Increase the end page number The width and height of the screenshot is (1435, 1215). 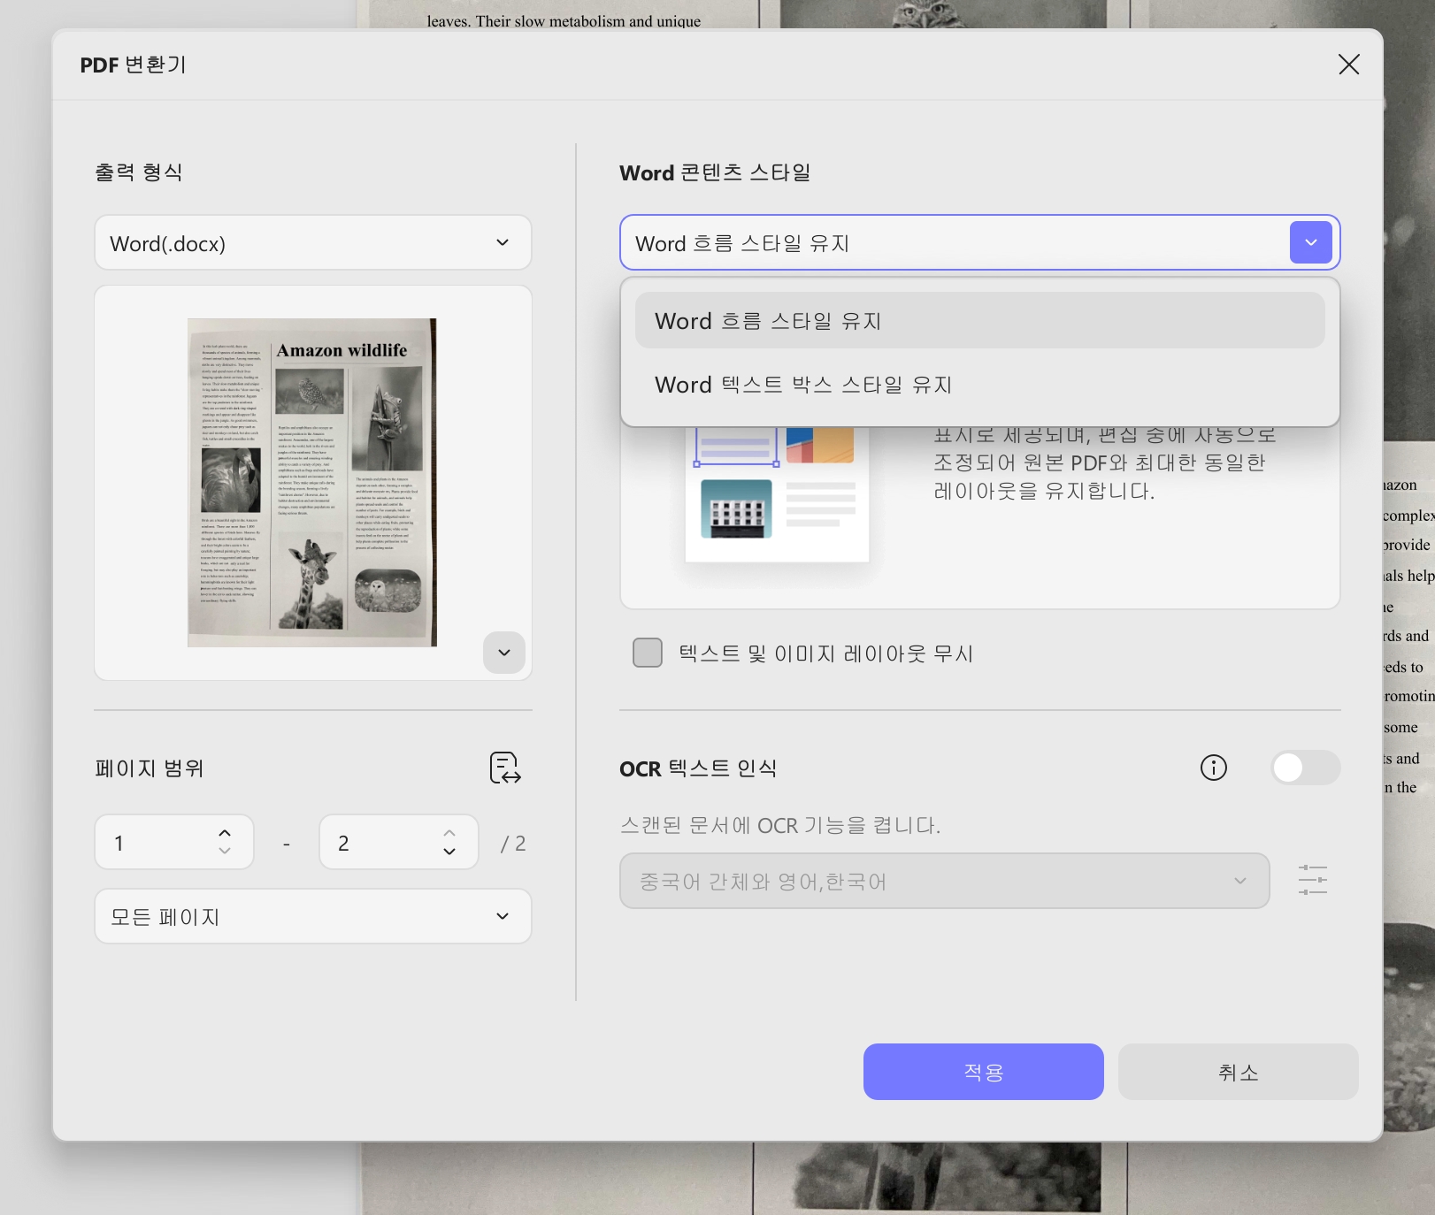pyautogui.click(x=449, y=833)
